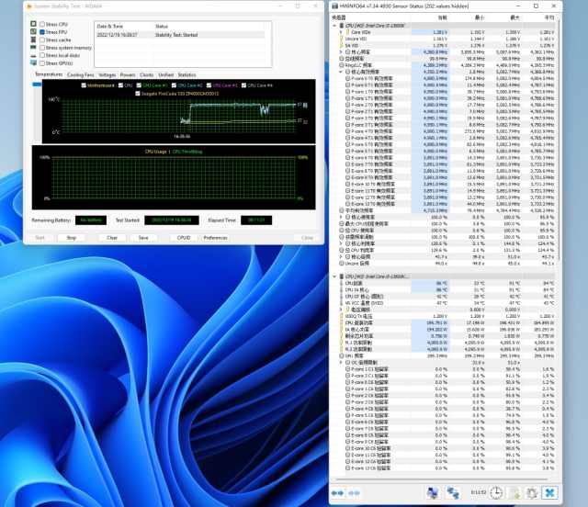Open HWiNFO sensor settings gear icon
The image size is (588, 507).
click(x=532, y=492)
